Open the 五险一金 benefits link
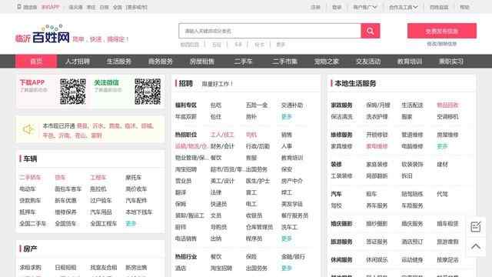This screenshot has height=277, width=492. [x=256, y=105]
